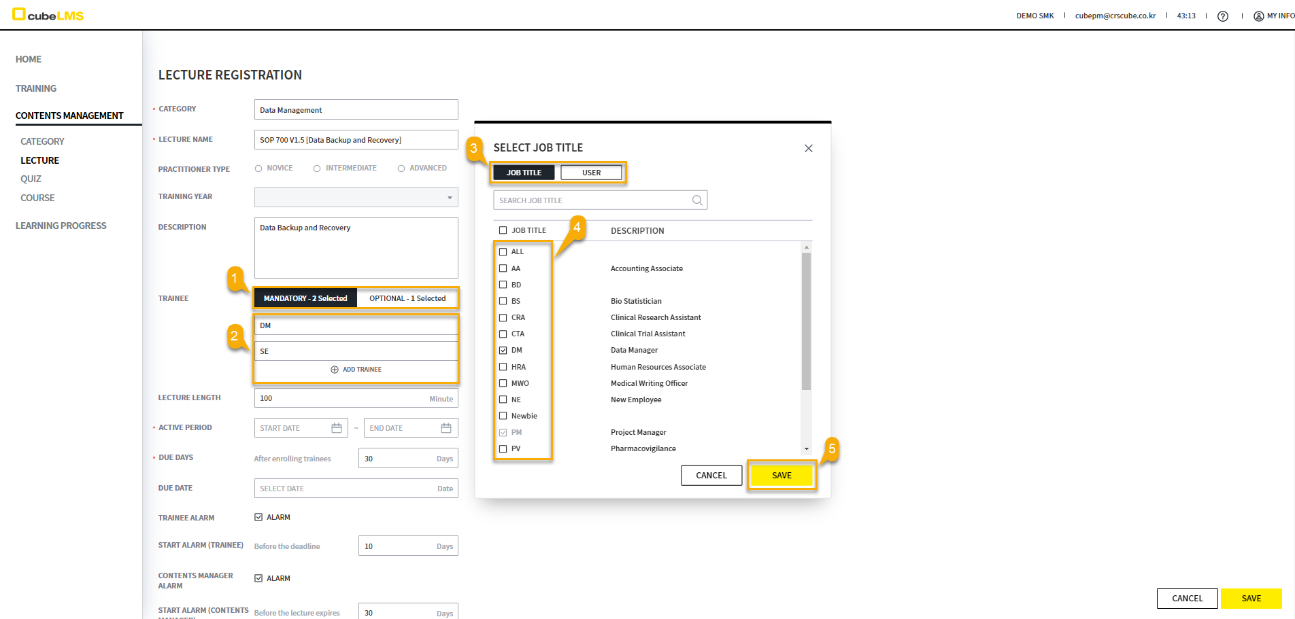The image size is (1295, 619).
Task: Close the Select Job Title dialog
Action: (x=808, y=148)
